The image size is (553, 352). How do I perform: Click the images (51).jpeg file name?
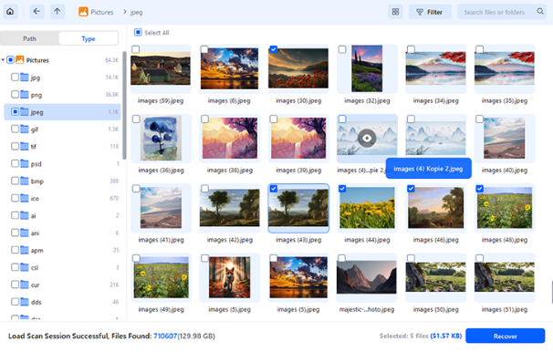point(505,309)
